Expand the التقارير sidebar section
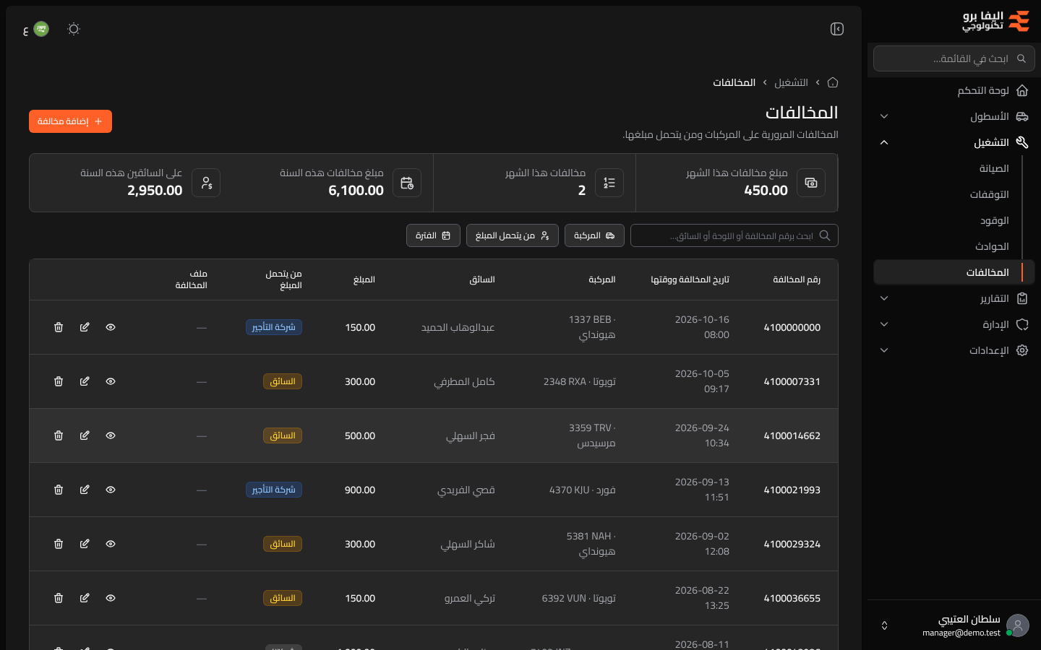The width and height of the screenshot is (1041, 650). coord(954,298)
